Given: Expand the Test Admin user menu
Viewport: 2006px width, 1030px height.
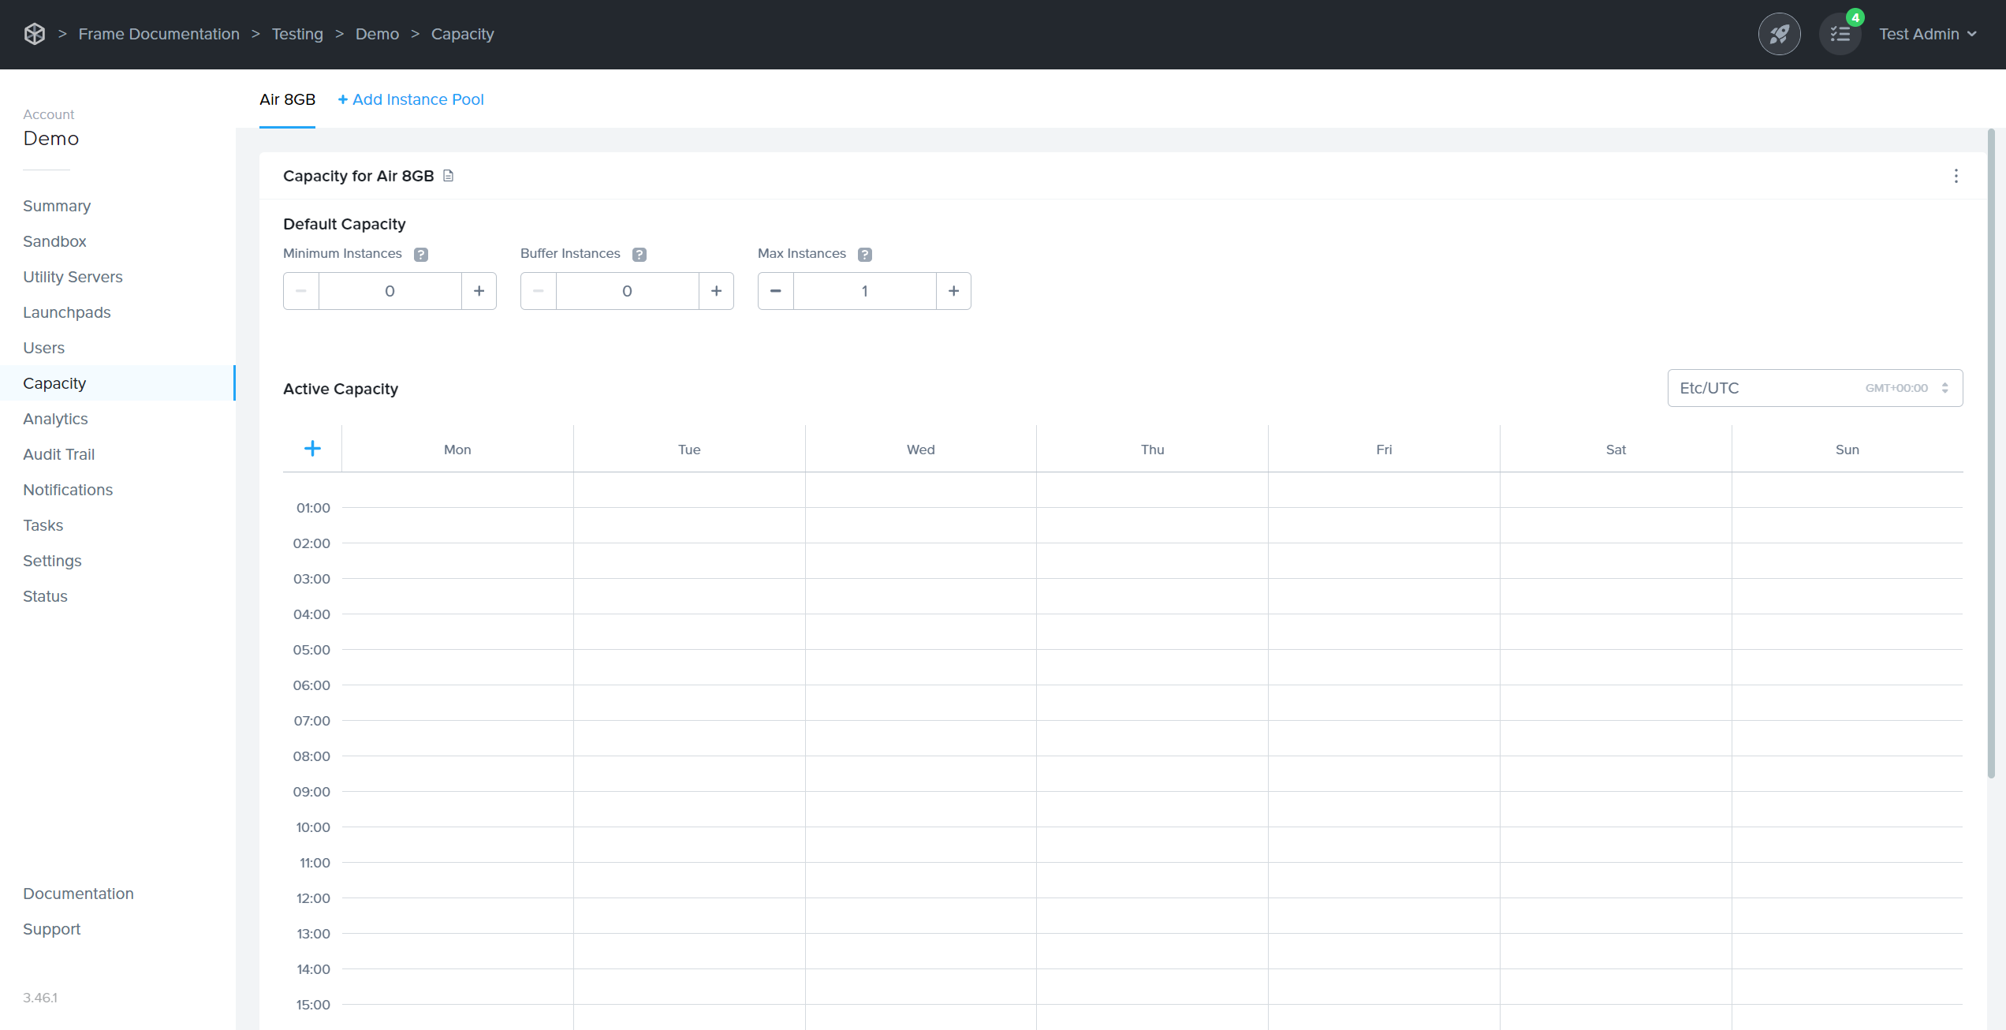Looking at the screenshot, I should point(1927,34).
